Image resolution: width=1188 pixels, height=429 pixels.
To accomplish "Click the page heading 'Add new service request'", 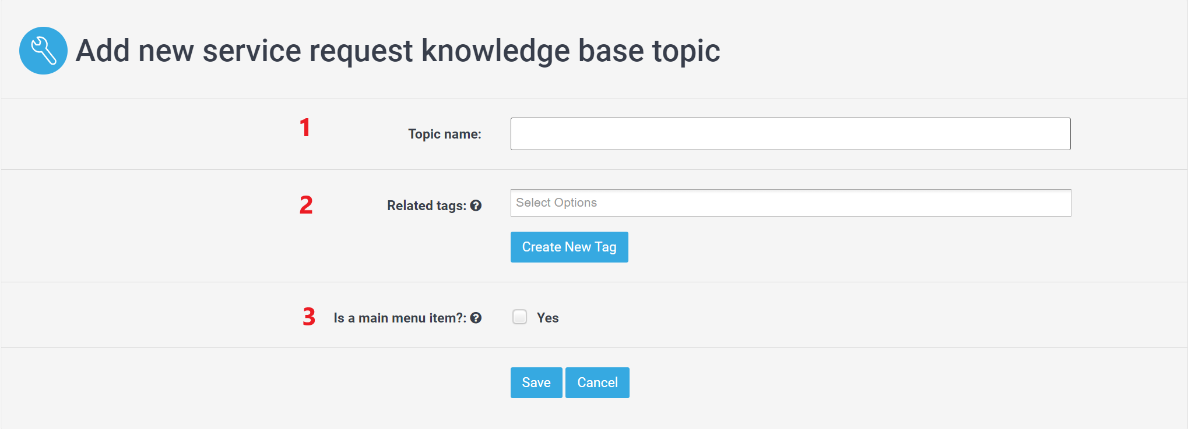I will (x=244, y=51).
